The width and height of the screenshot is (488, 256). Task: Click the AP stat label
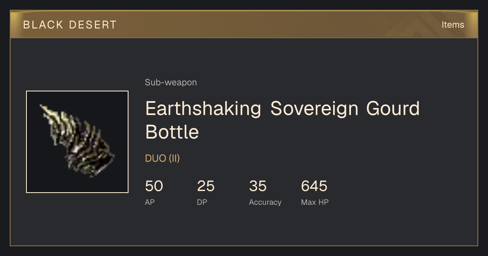click(x=150, y=202)
